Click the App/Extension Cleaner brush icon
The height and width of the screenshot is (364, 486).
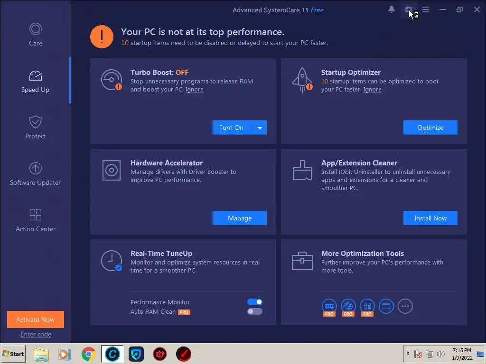302,170
